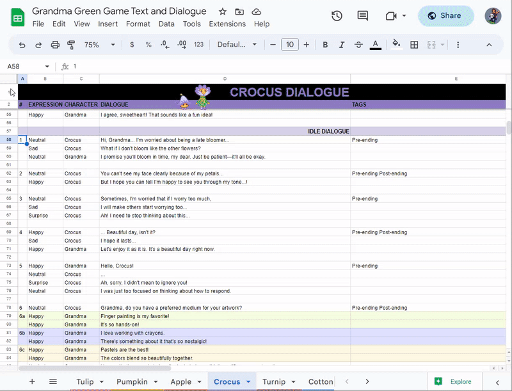Open the Extensions menu
This screenshot has height=391, width=512.
click(x=227, y=24)
